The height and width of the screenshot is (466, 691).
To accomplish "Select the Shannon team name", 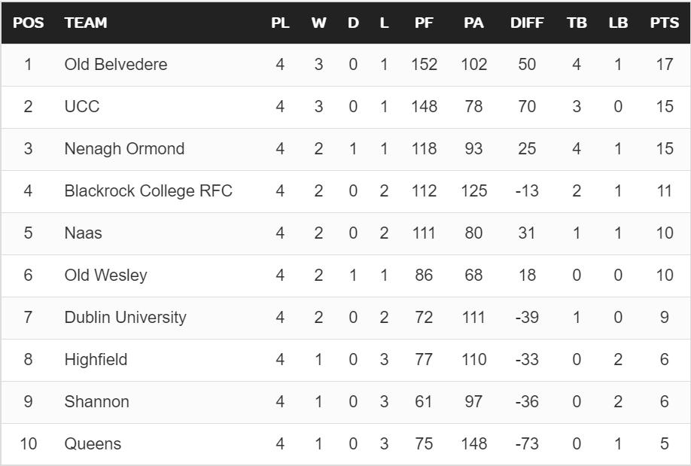I will [96, 402].
